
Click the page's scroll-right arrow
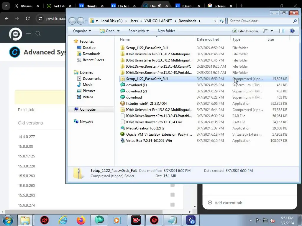tap(190, 212)
